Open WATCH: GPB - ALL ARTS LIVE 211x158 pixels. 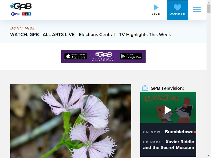pos(42,34)
